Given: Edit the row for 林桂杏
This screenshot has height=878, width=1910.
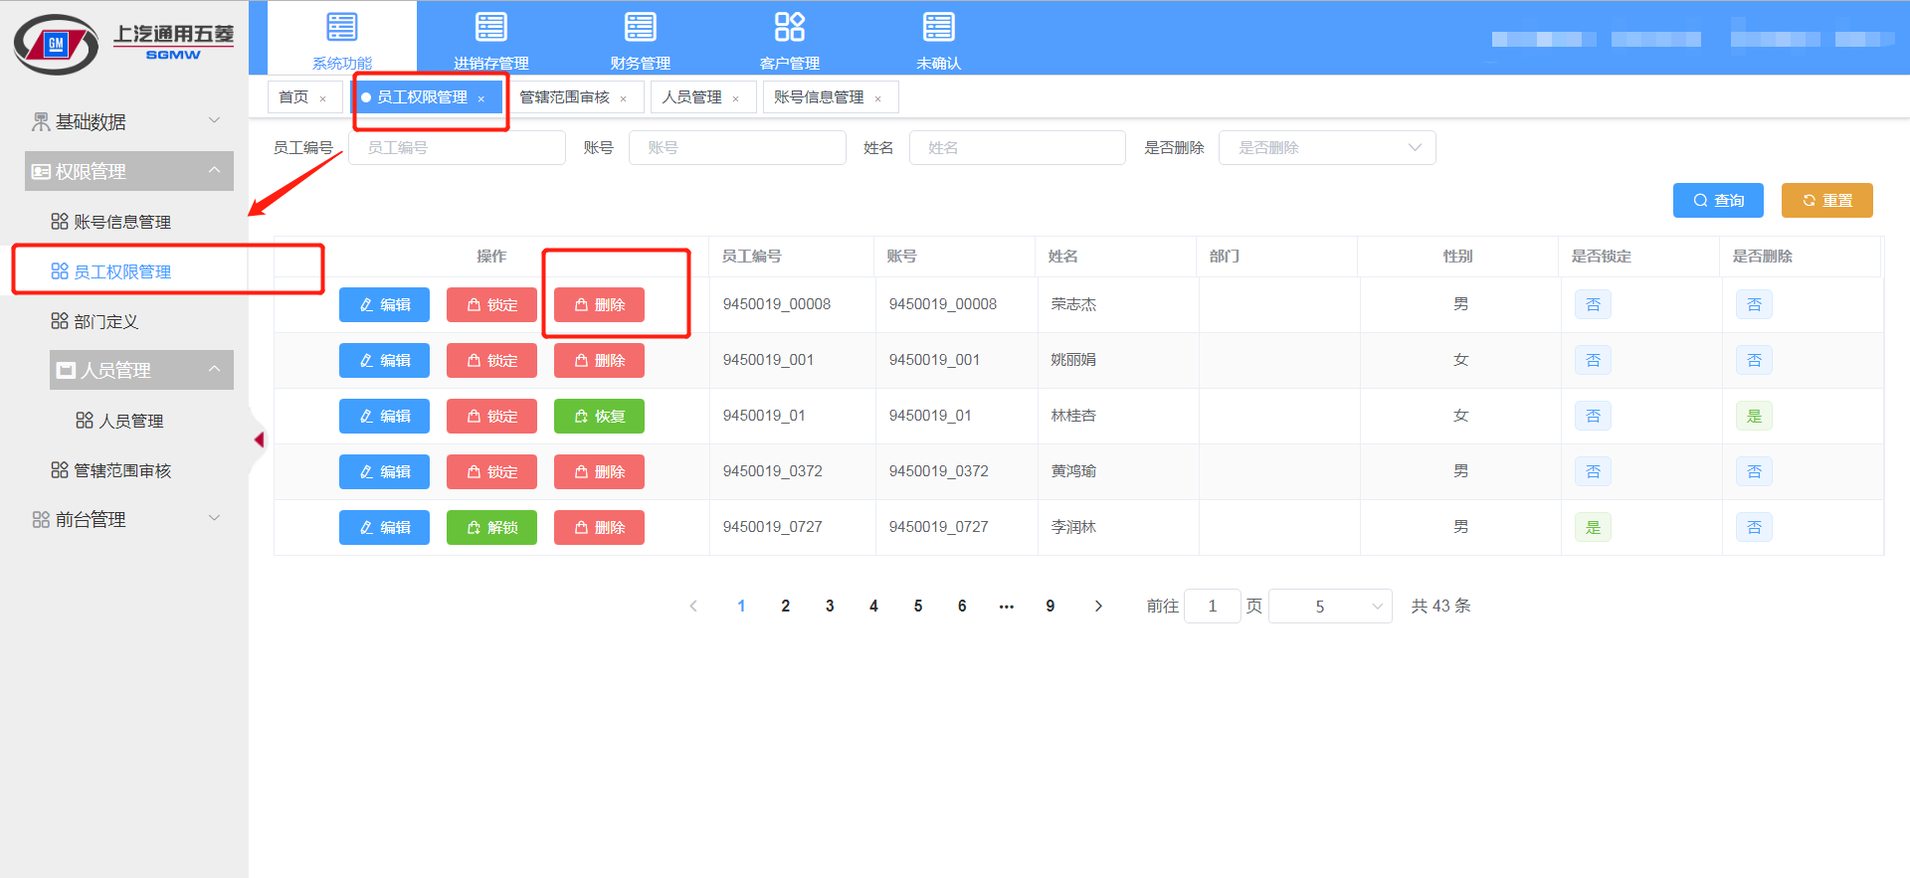Looking at the screenshot, I should tap(384, 416).
